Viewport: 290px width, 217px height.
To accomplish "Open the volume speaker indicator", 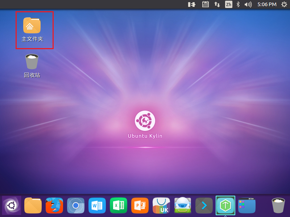I will pyautogui.click(x=248, y=4).
